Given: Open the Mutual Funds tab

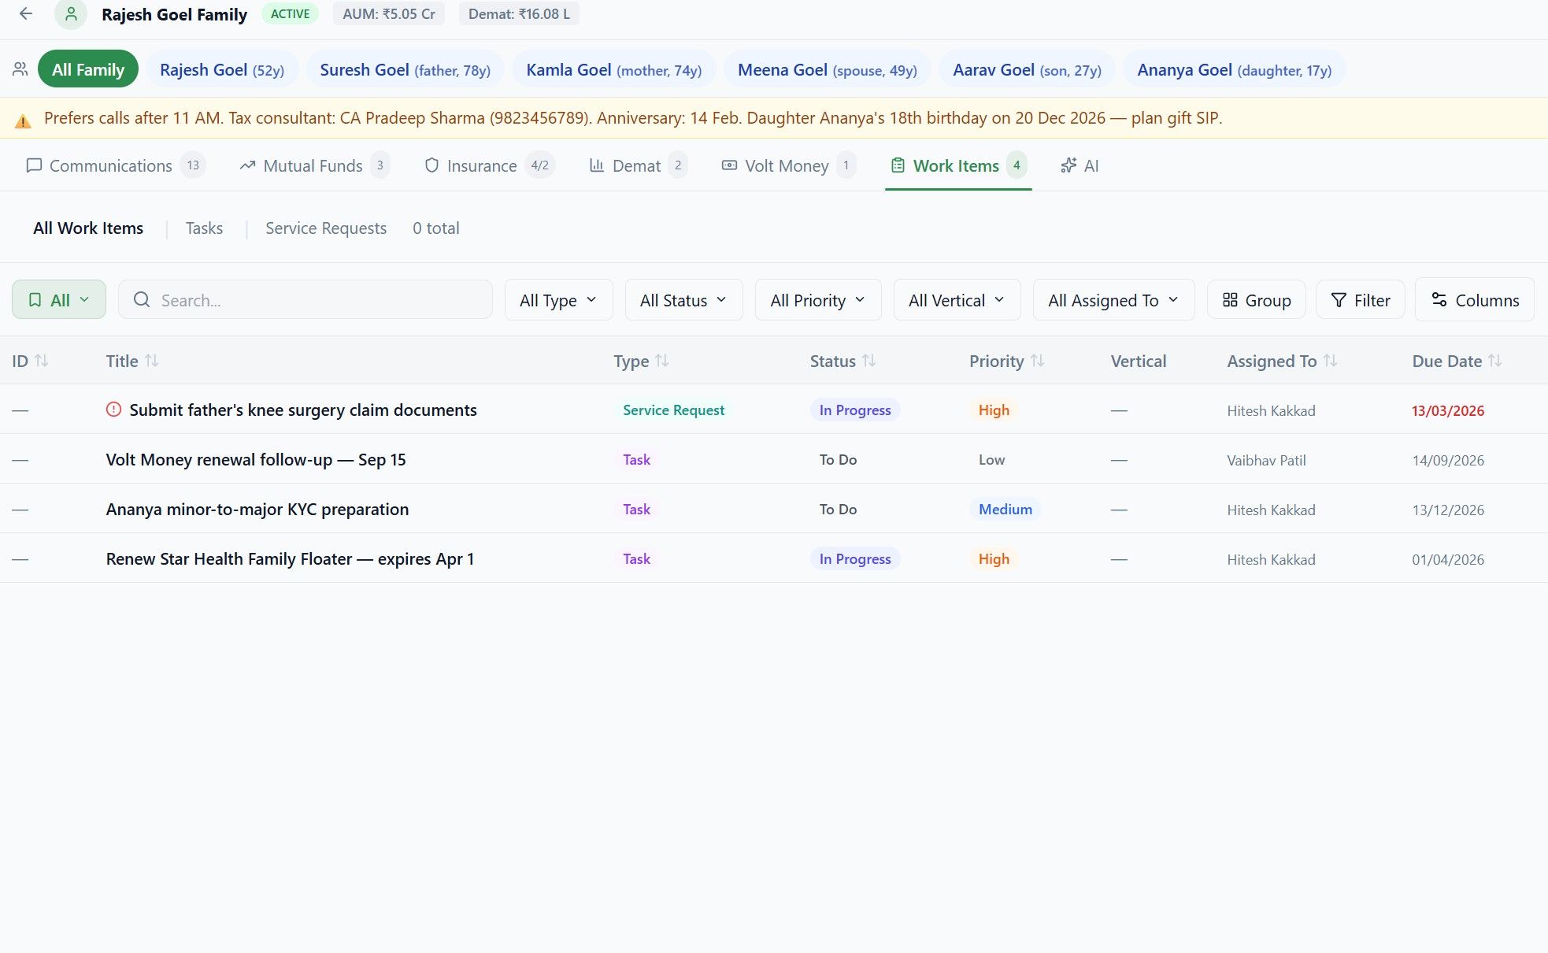Looking at the screenshot, I should [313, 165].
